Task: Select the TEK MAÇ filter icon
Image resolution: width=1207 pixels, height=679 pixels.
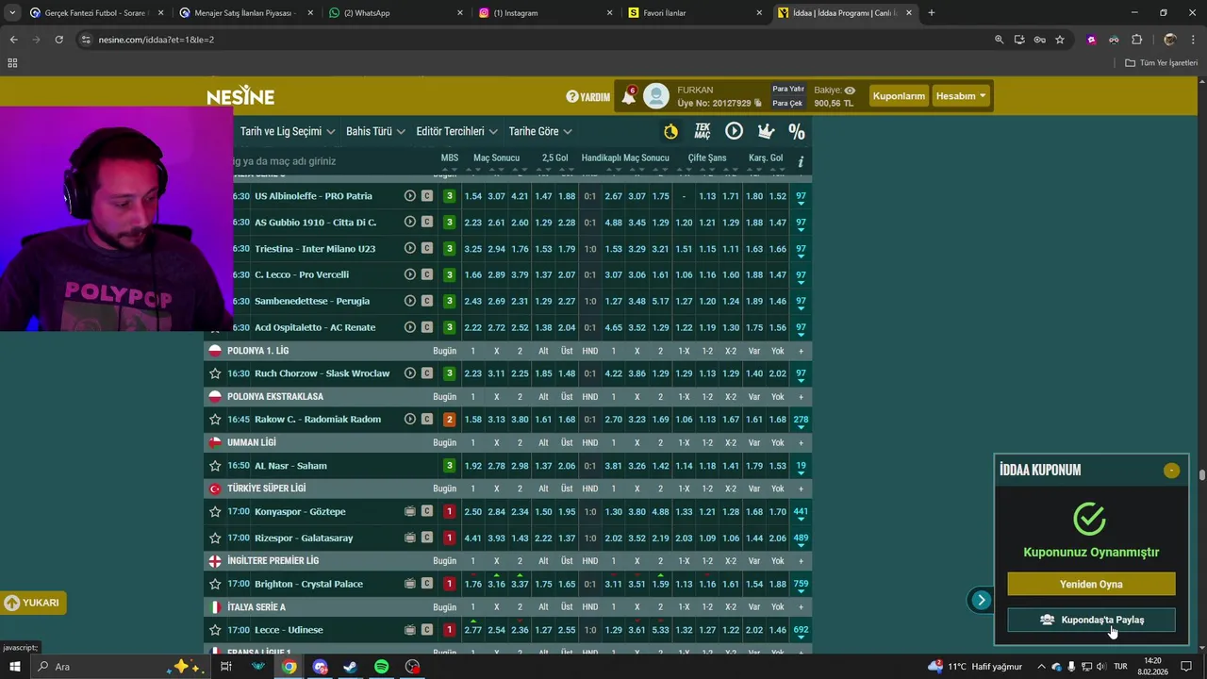Action: coord(703,131)
